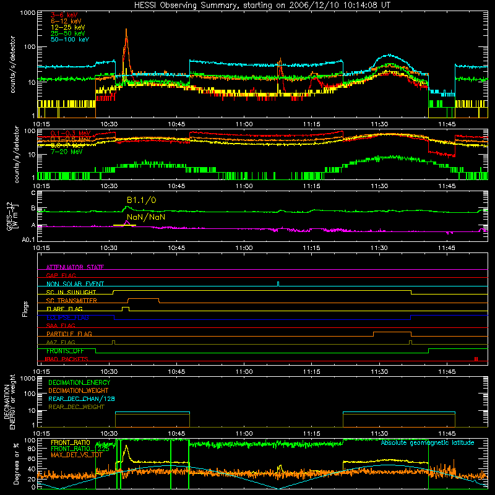Click the BAD_PACKETS red marks near 11:51
Viewport: 495px width, 495px height.
coord(476,359)
